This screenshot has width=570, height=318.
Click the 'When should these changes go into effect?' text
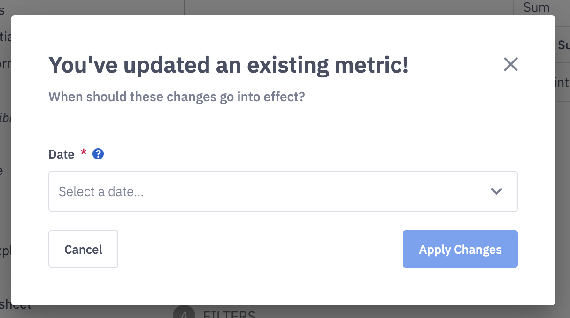coord(177,97)
